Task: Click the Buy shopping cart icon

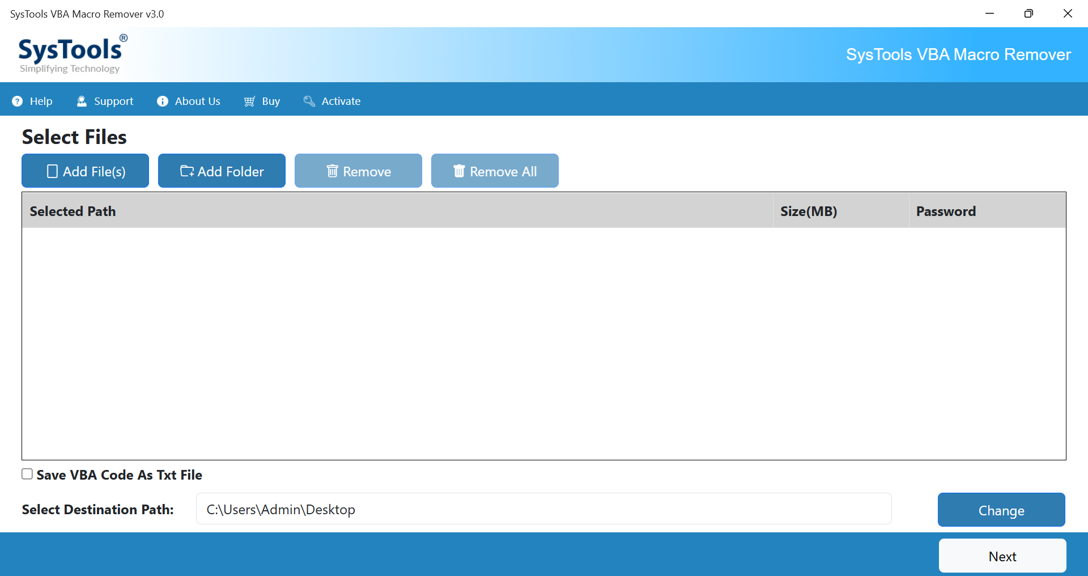Action: (249, 101)
